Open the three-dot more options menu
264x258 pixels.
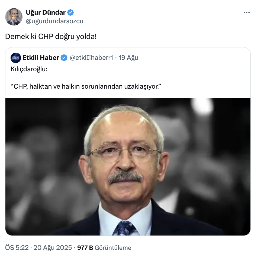246,12
